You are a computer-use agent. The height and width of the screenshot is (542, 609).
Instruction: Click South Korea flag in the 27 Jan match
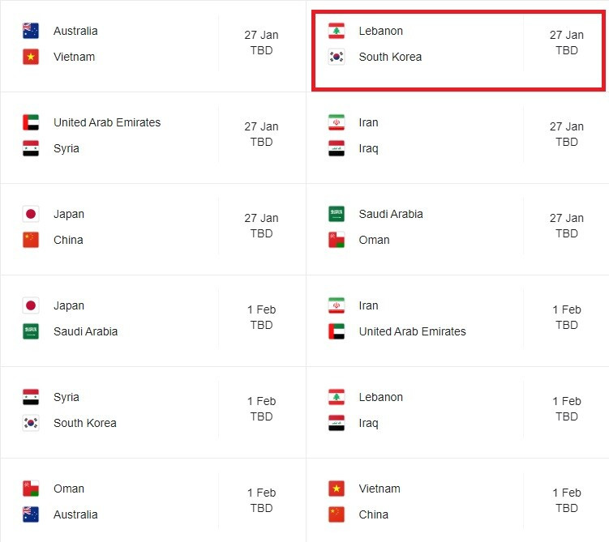point(337,57)
